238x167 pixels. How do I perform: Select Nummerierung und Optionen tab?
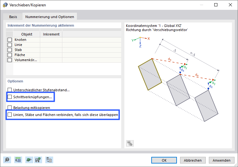[50, 16]
